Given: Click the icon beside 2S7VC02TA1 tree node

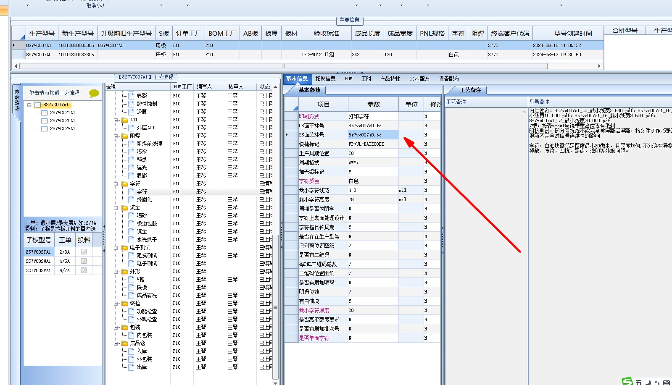Looking at the screenshot, I should 44,113.
